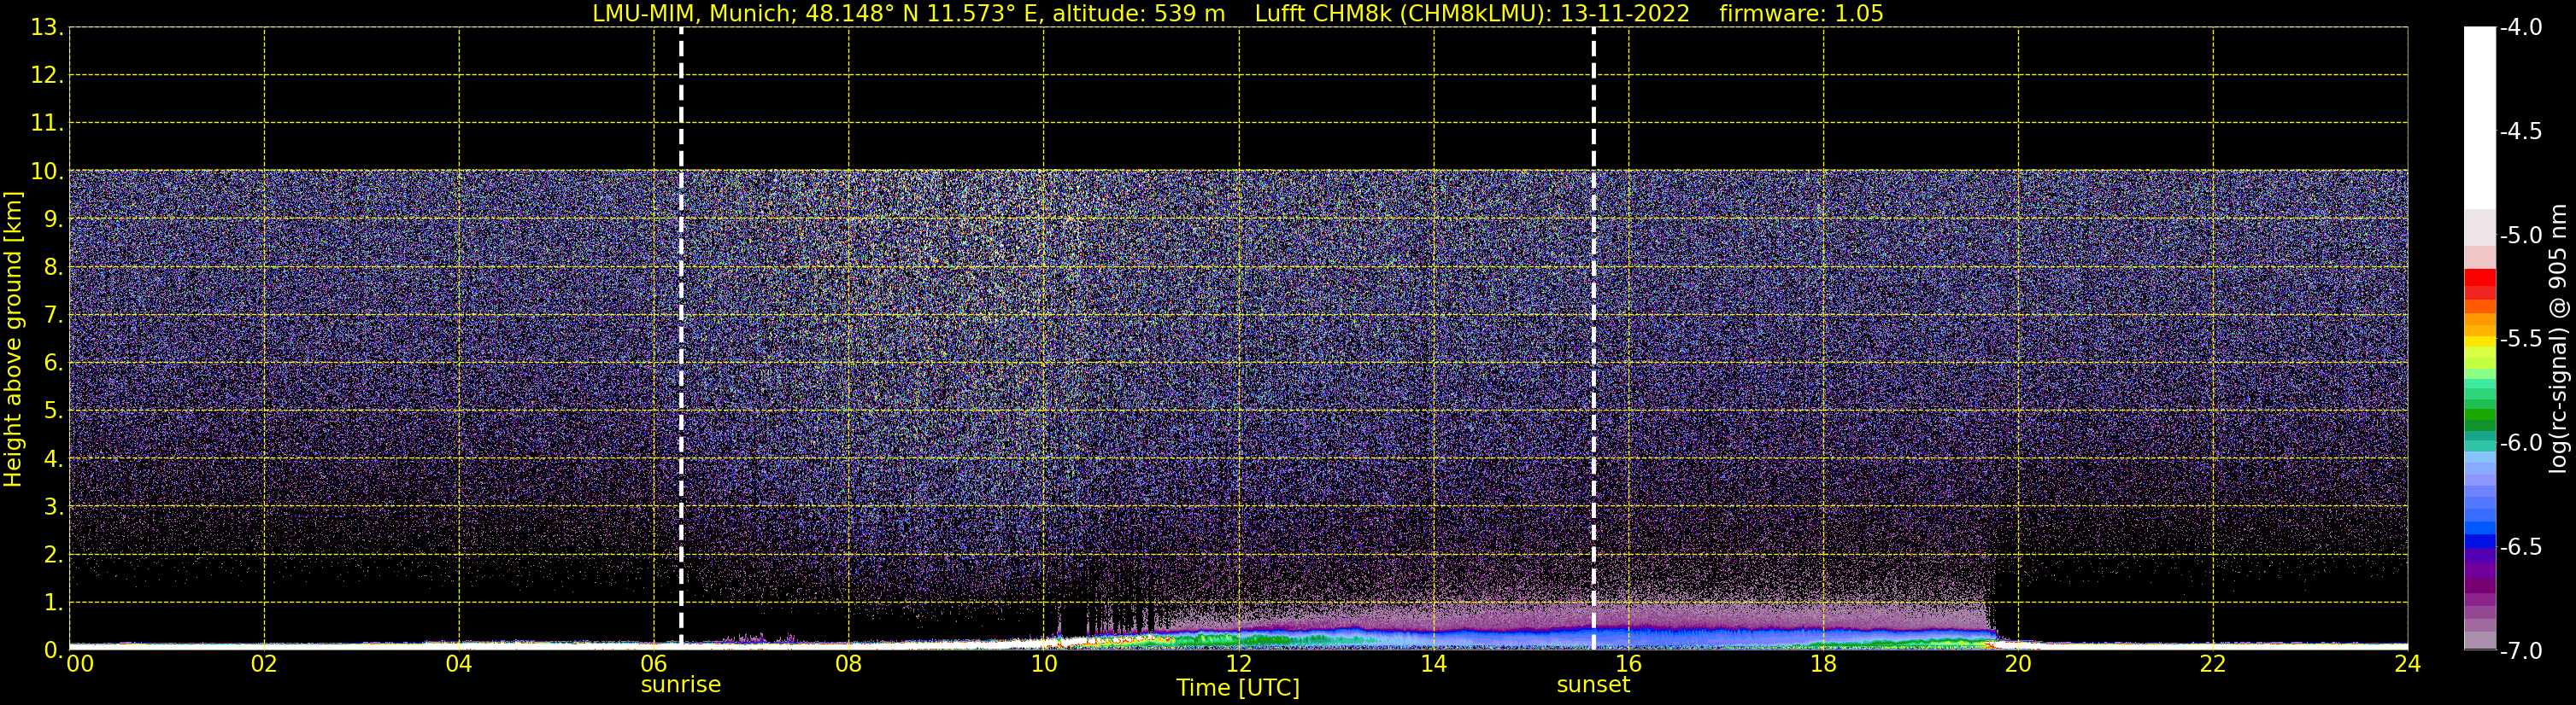Click the height tick label '13.'
The height and width of the screenshot is (705, 2576).
pos(47,28)
